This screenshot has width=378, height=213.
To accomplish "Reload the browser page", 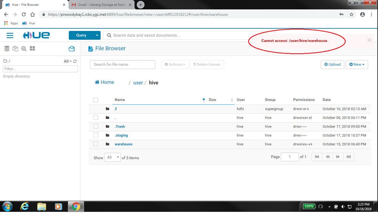I will pyautogui.click(x=23, y=14).
